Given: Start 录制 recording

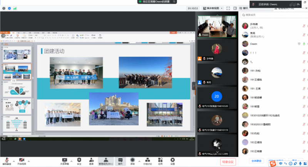Looking at the screenshot, I should (132, 160).
